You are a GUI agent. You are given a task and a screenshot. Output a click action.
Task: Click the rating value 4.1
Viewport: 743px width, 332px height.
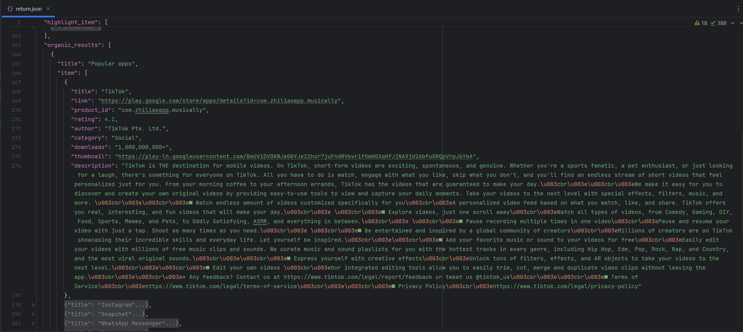pos(110,120)
